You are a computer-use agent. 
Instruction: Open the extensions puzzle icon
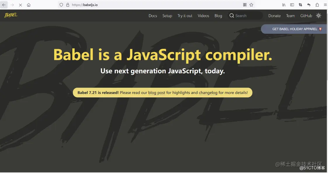pos(317,5)
